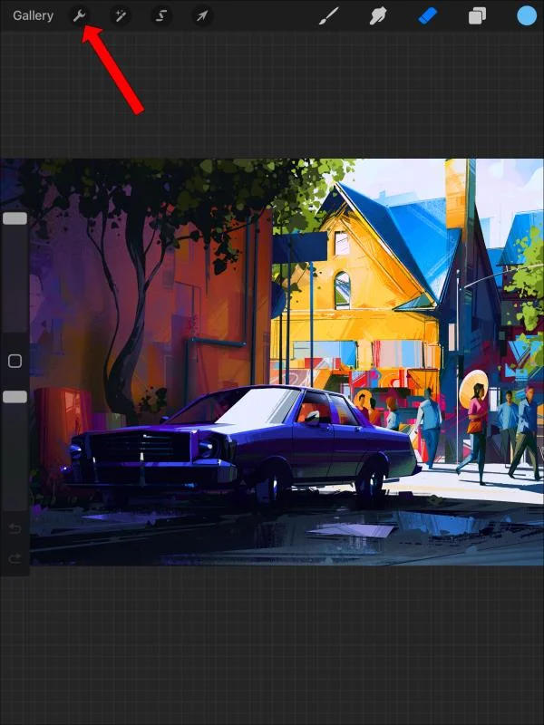
Task: Select the Smudge tool
Action: [x=378, y=16]
